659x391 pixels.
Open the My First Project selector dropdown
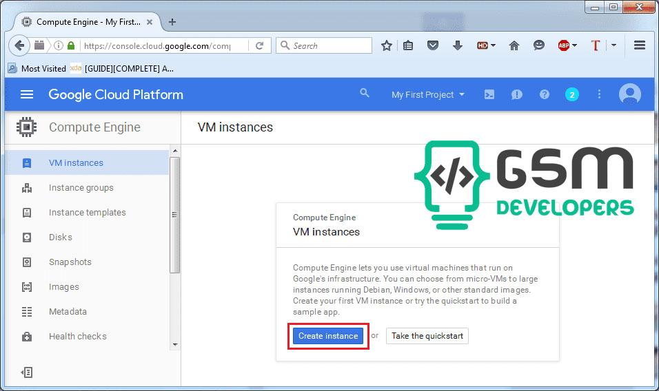point(428,95)
